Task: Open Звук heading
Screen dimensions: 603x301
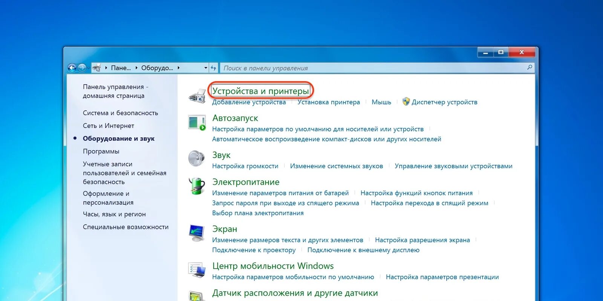Action: point(221,155)
